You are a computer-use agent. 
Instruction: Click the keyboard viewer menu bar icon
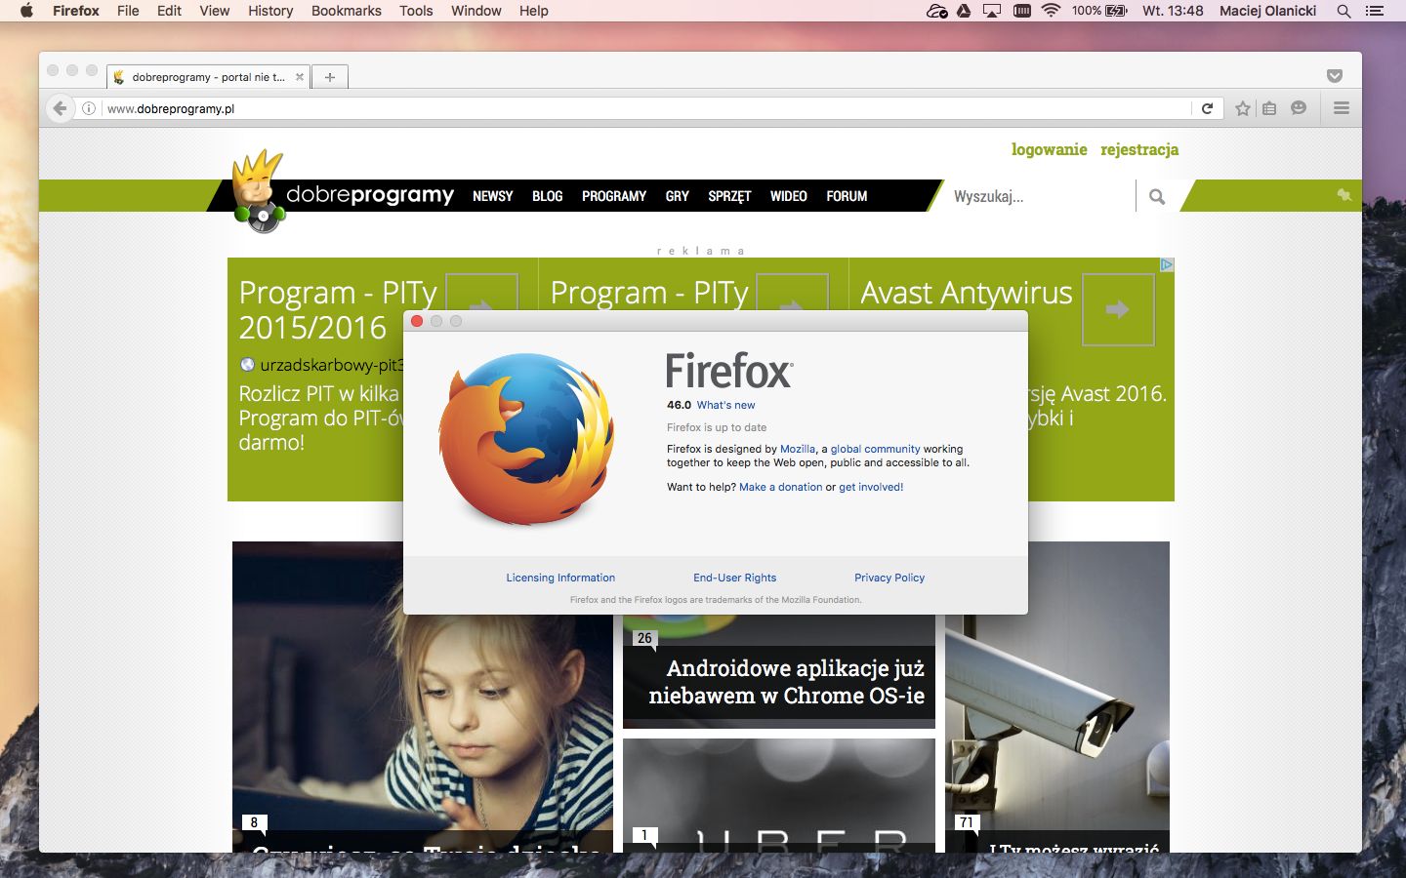pos(1022,11)
